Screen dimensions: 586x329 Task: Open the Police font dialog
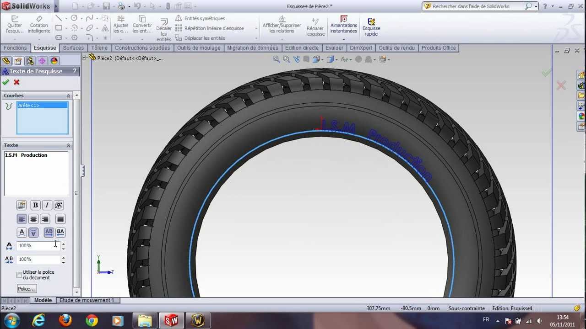click(x=27, y=289)
